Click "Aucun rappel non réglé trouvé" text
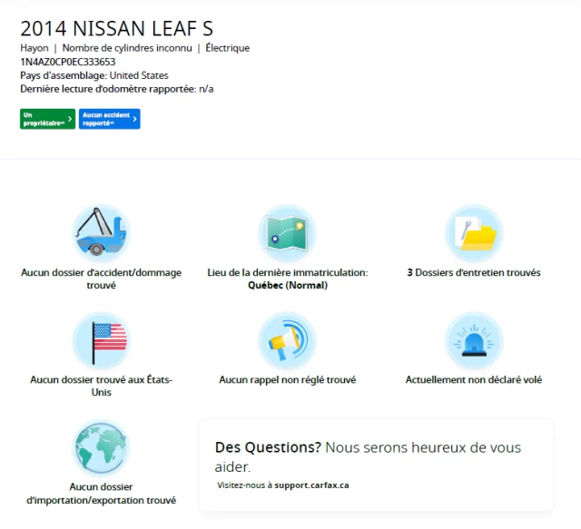The image size is (581, 529). point(287,379)
